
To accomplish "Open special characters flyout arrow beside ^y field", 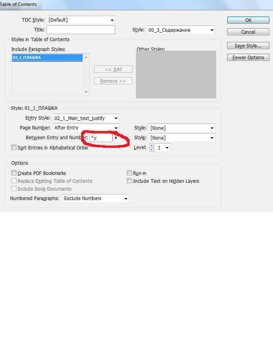I will pos(116,138).
